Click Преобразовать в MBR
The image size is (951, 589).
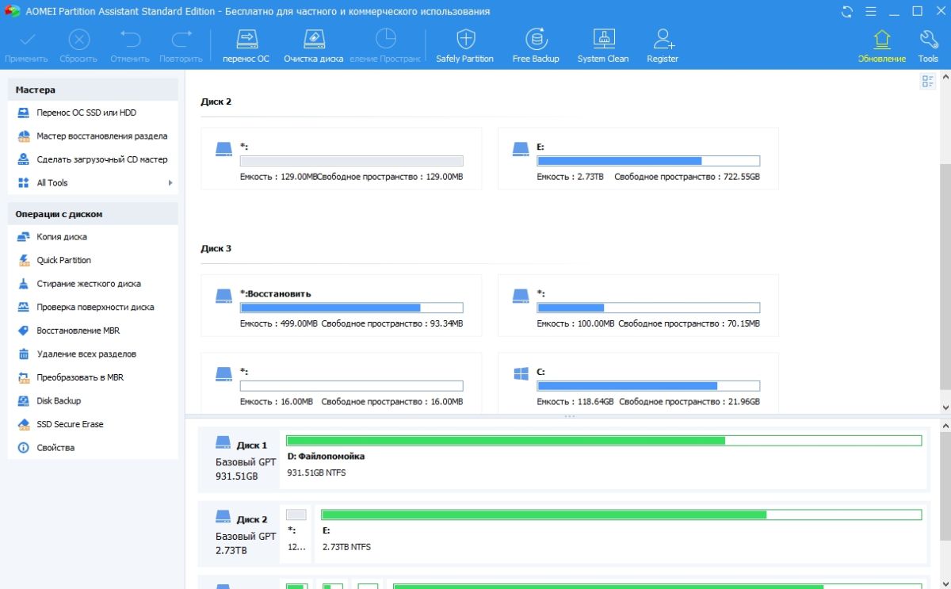click(x=80, y=377)
